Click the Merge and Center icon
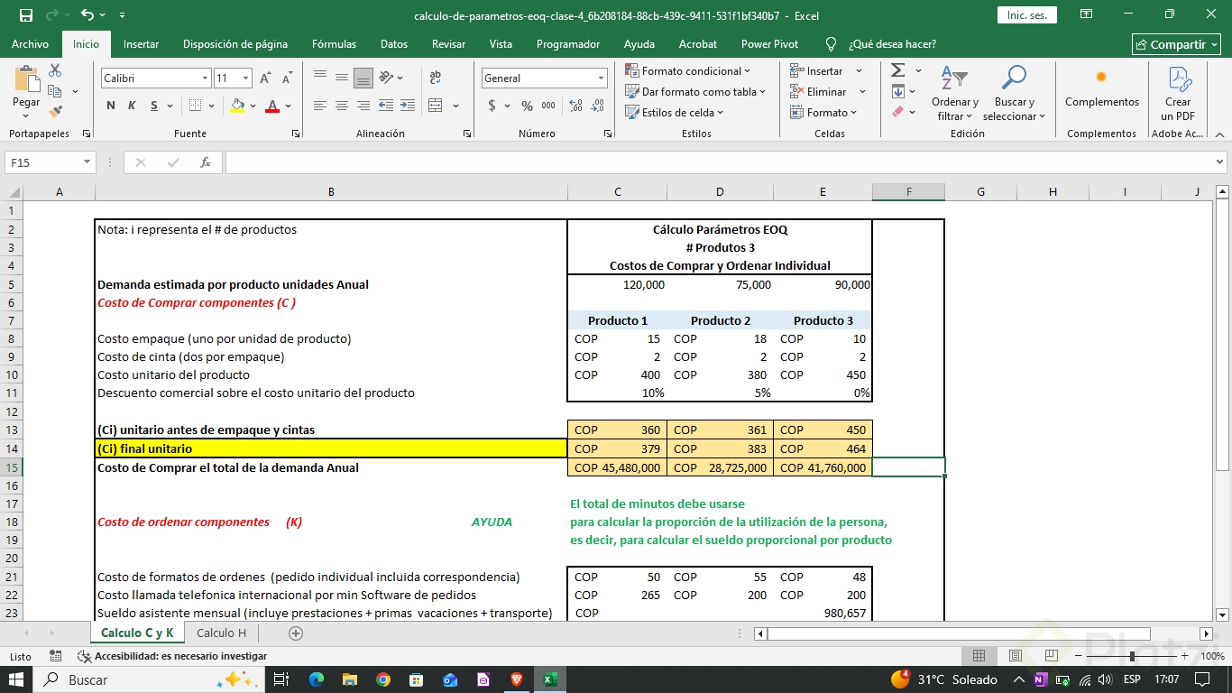Screen dimensions: 1232x693 [436, 106]
